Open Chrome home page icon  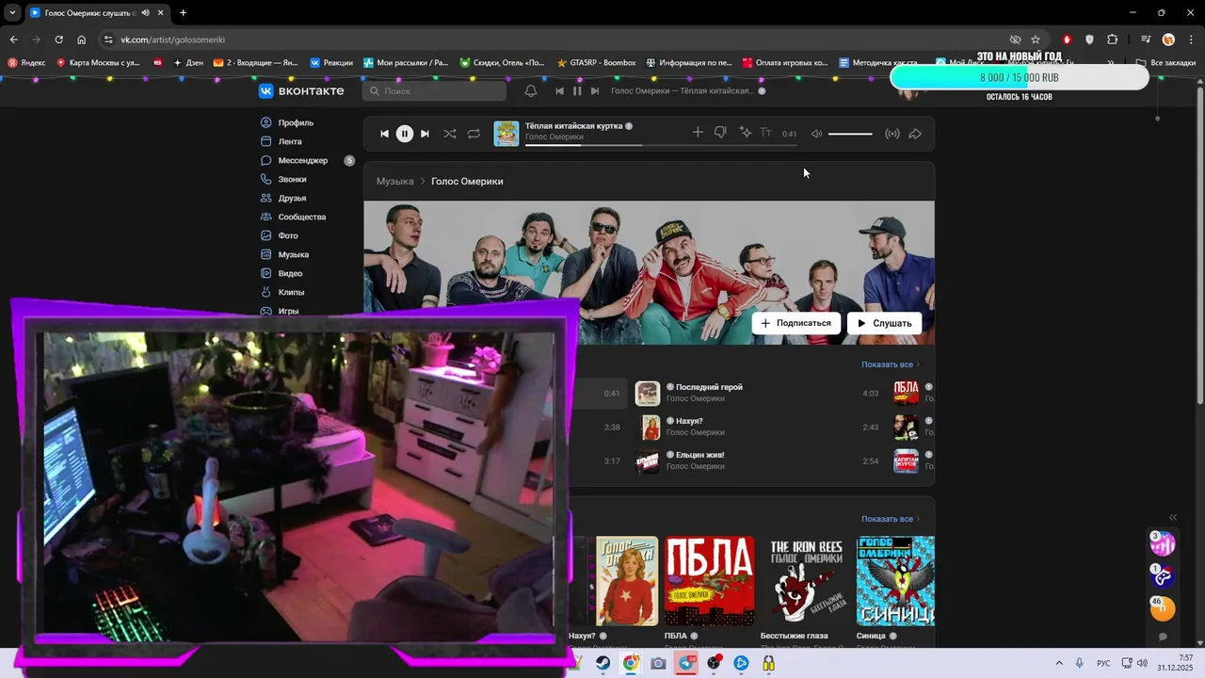82,40
